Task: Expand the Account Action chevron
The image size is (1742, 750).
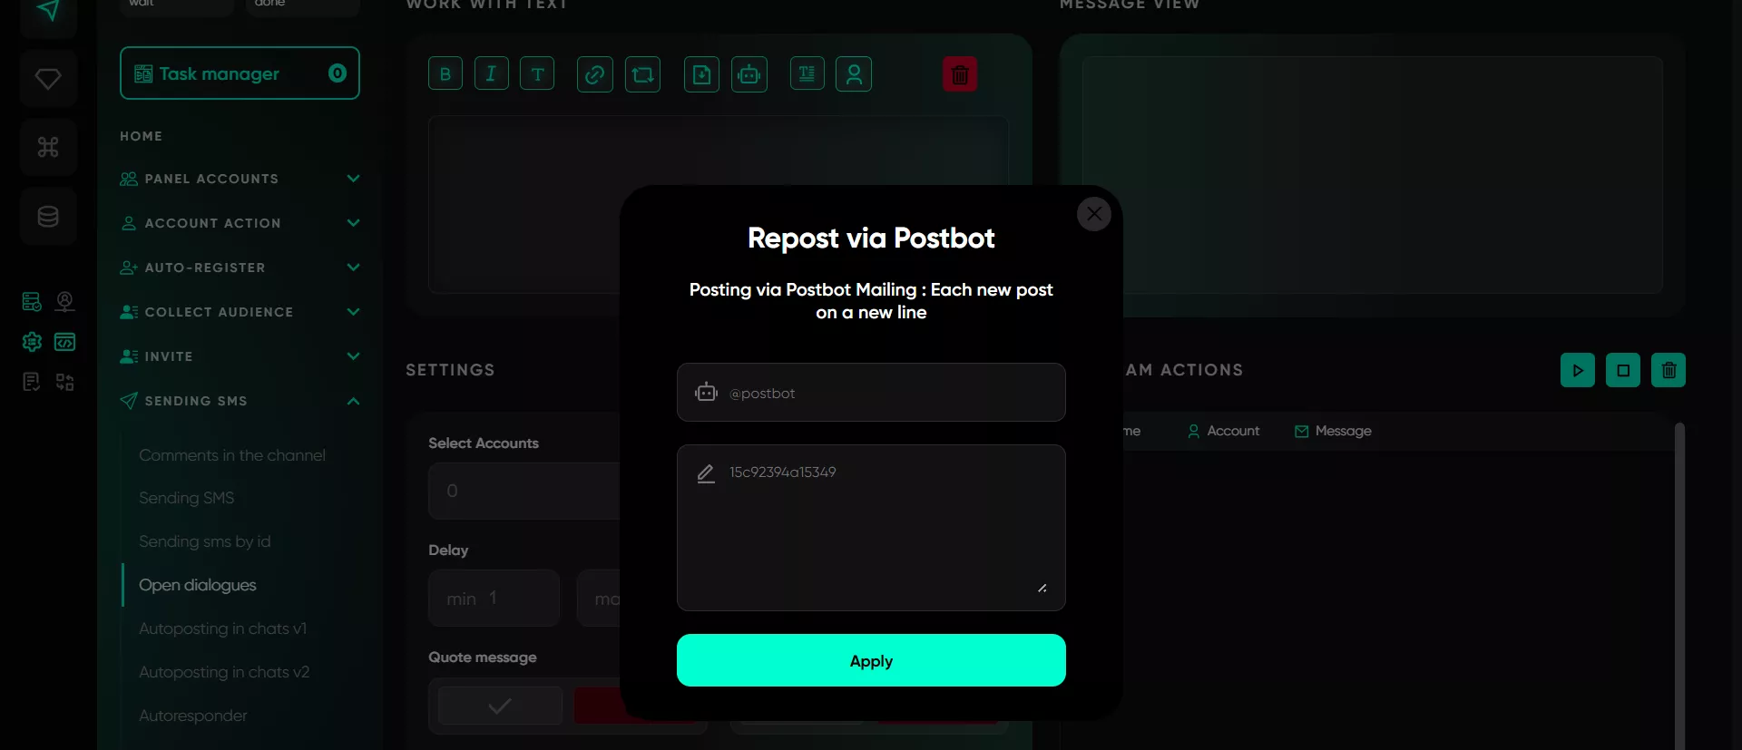Action: tap(354, 223)
